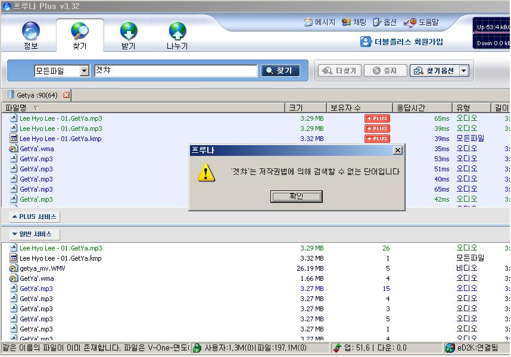Screen dimensions: 511x357
Task: Click the 업: 51.6 | 다운: 0.0 status text
Action: [x=375, y=348]
